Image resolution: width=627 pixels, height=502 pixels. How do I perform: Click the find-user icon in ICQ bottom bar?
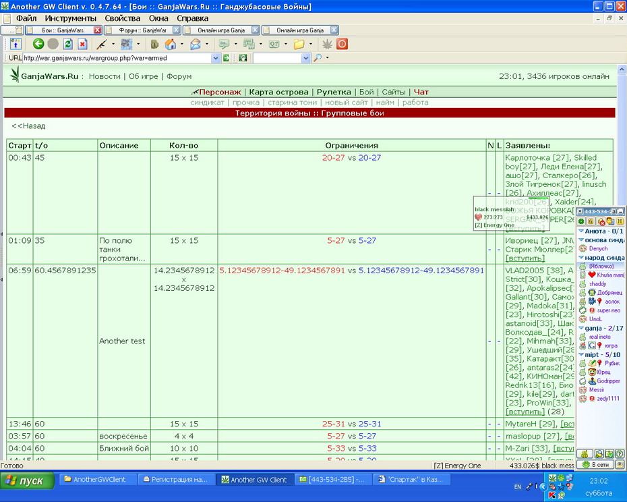pyautogui.click(x=599, y=454)
